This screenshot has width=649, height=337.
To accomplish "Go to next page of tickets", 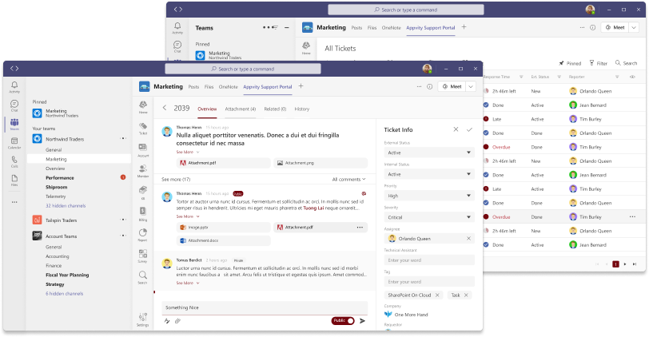I will tap(625, 264).
